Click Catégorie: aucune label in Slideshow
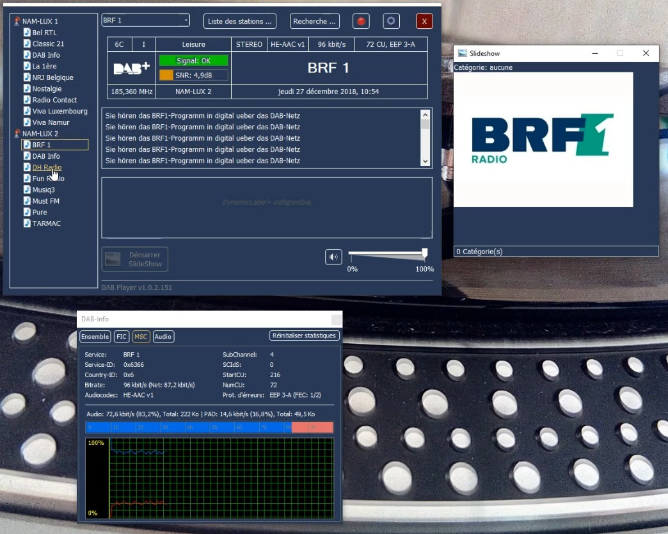Image resolution: width=668 pixels, height=534 pixels. tap(483, 67)
